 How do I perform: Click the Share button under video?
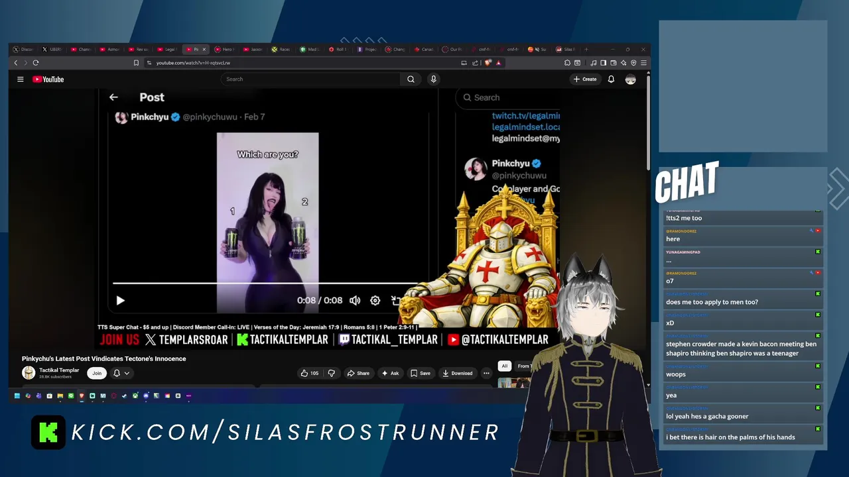(358, 373)
